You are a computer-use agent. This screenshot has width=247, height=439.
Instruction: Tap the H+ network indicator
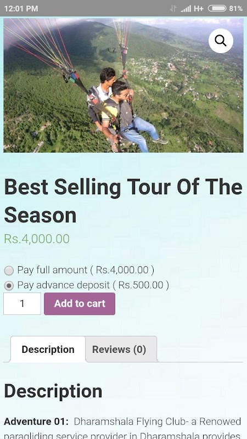click(199, 9)
